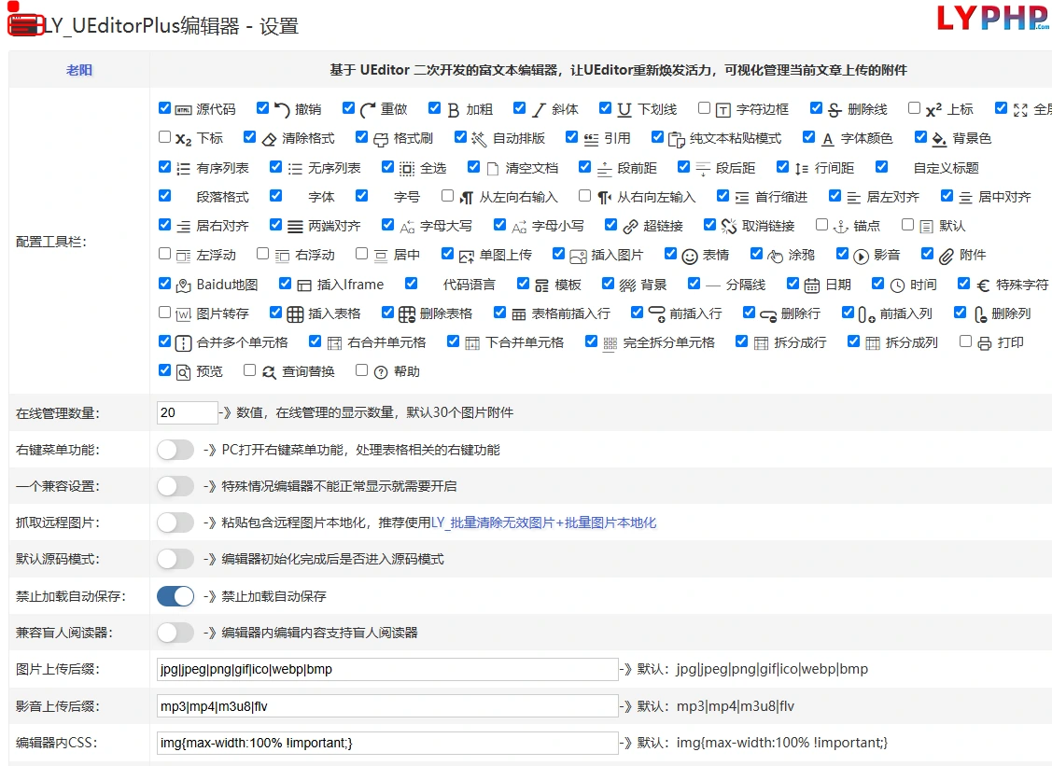
Task: Click the undo (撤销) arrow icon
Action: point(282,110)
